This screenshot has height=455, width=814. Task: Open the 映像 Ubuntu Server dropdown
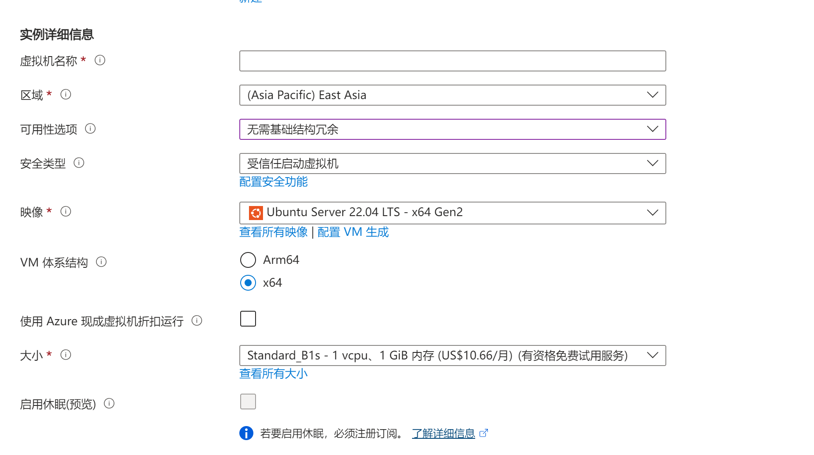click(453, 213)
